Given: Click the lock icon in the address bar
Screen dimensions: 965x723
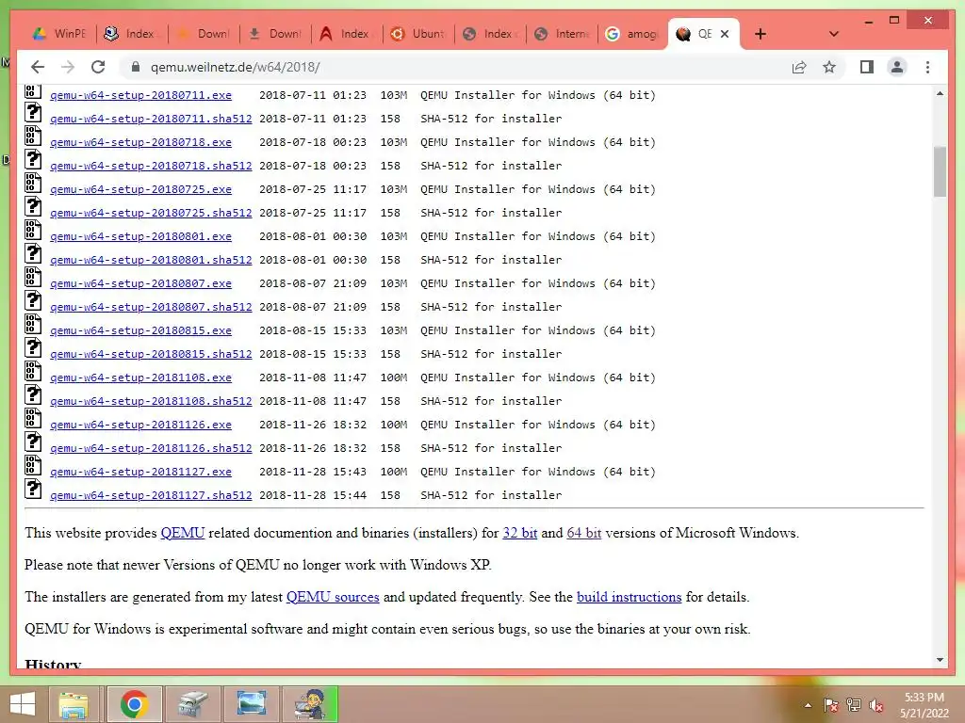Looking at the screenshot, I should (136, 67).
